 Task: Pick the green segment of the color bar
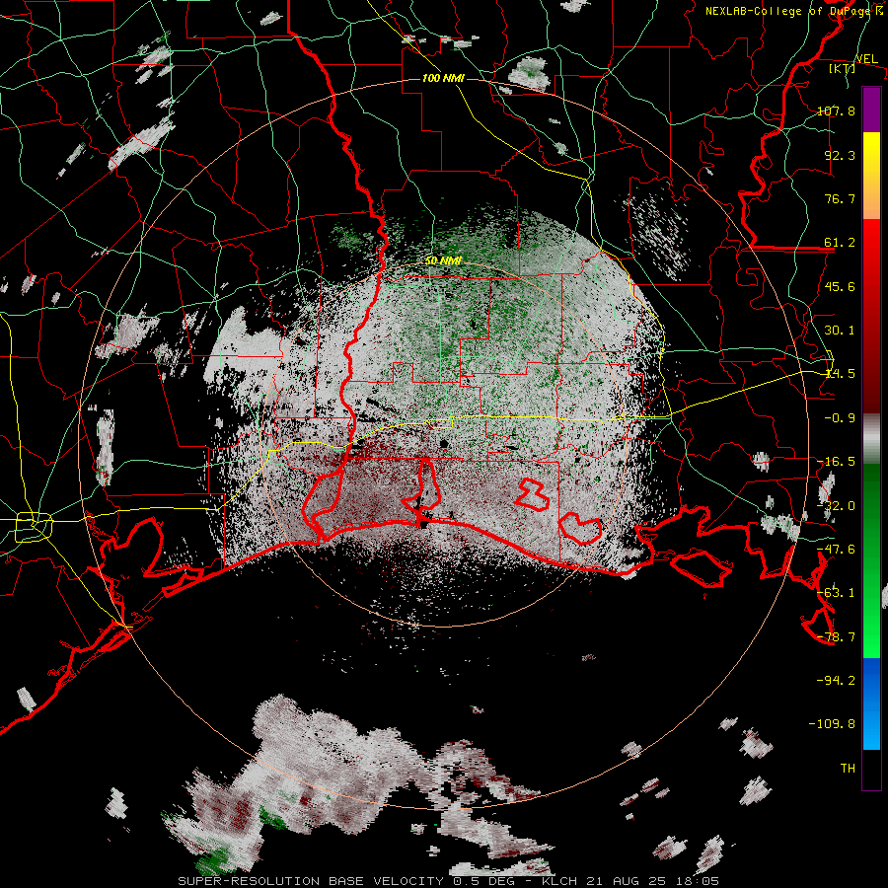click(871, 560)
